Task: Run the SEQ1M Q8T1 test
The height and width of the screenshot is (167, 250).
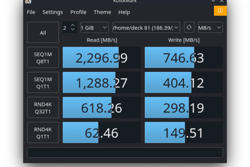Action: [x=43, y=57]
